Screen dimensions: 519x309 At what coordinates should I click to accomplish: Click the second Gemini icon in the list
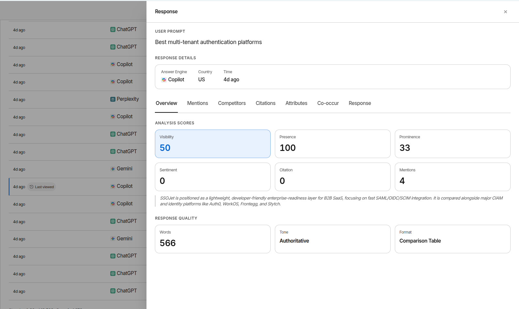pyautogui.click(x=113, y=239)
